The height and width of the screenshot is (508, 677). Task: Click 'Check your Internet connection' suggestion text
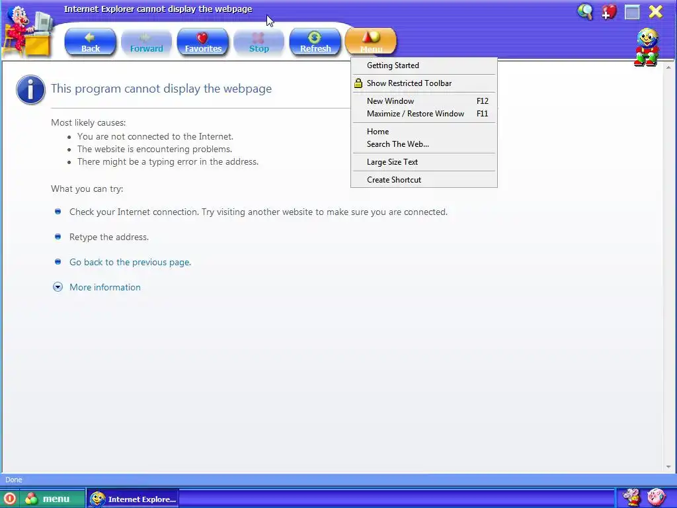tap(259, 212)
